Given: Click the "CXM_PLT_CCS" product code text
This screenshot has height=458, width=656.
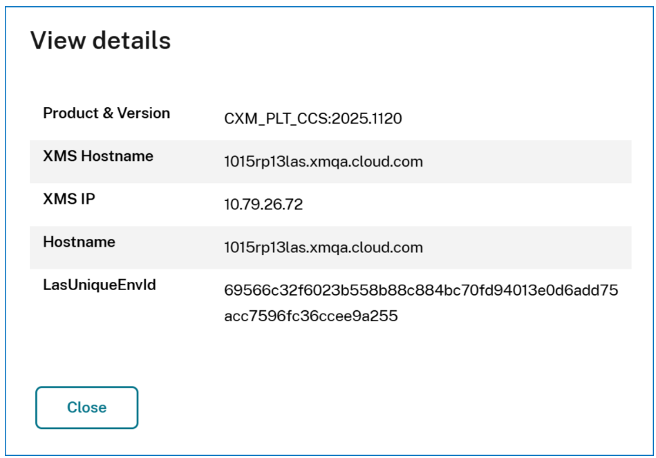Looking at the screenshot, I should click(277, 119).
